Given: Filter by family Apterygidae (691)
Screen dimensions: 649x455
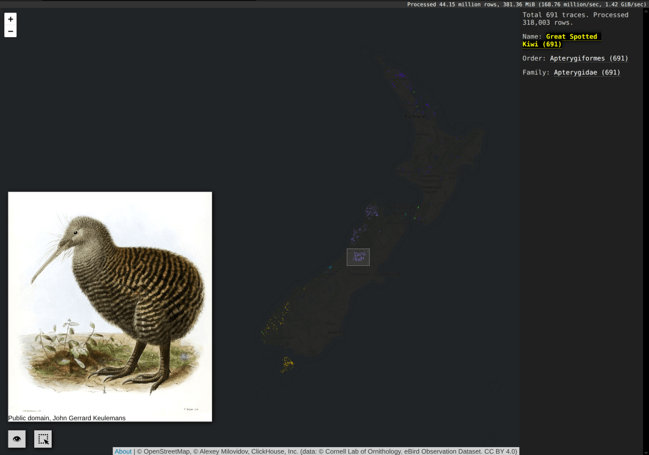Looking at the screenshot, I should click(587, 73).
